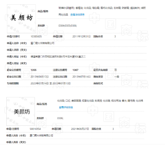Select the 专用权期限 label

pos(13,83)
